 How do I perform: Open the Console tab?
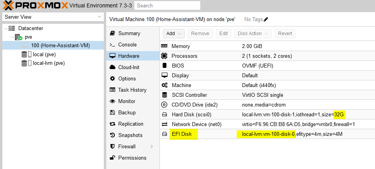point(127,45)
